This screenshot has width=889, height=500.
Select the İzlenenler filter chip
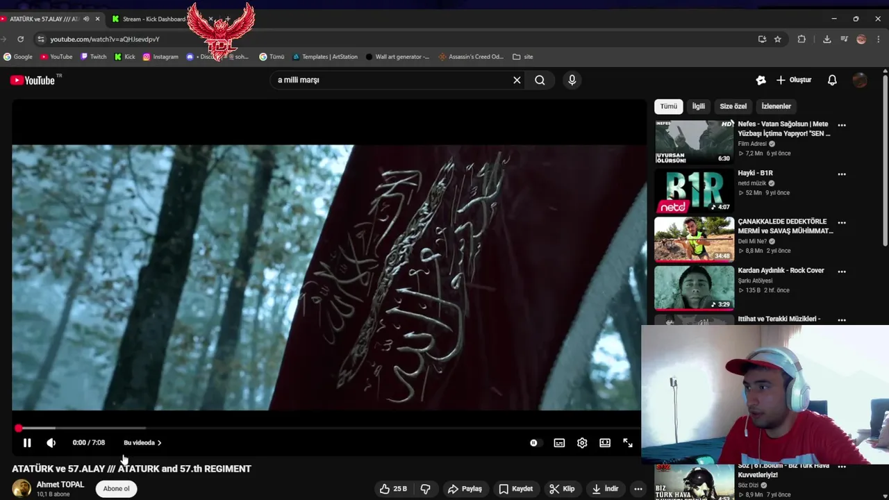point(776,106)
